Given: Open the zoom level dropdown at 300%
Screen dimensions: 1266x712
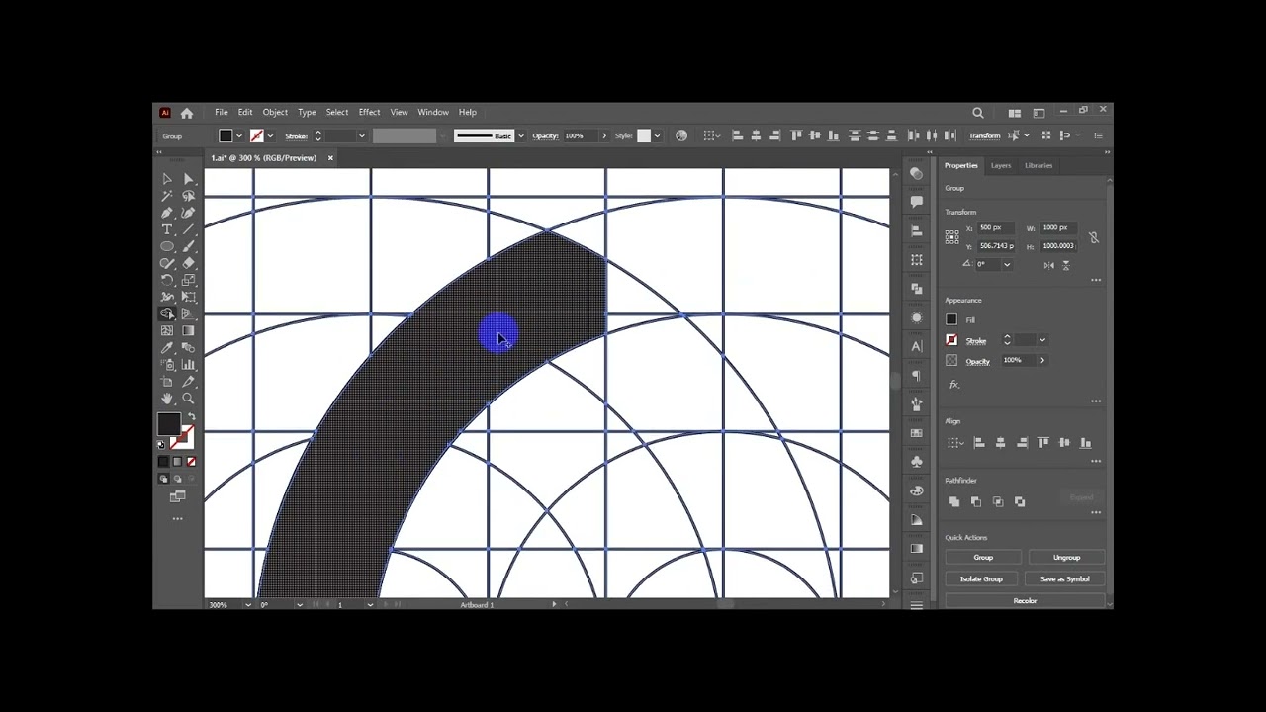Looking at the screenshot, I should pos(247,604).
